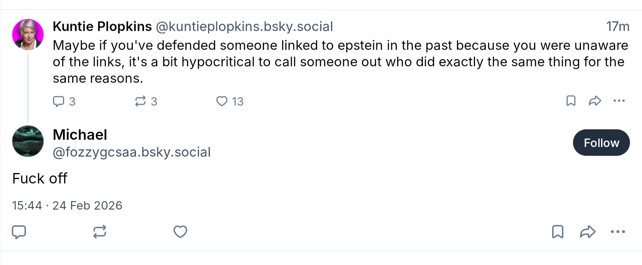Reply to Kuntie Plopkins' post
Image resolution: width=642 pixels, height=265 pixels.
(59, 101)
